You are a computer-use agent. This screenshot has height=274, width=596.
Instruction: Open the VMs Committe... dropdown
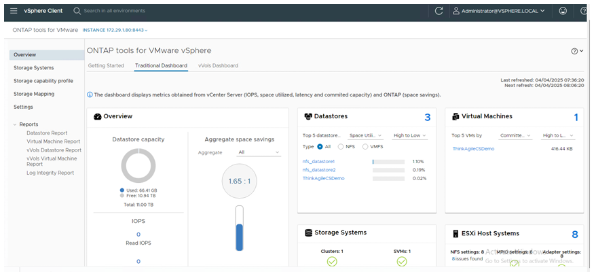[x=515, y=135]
